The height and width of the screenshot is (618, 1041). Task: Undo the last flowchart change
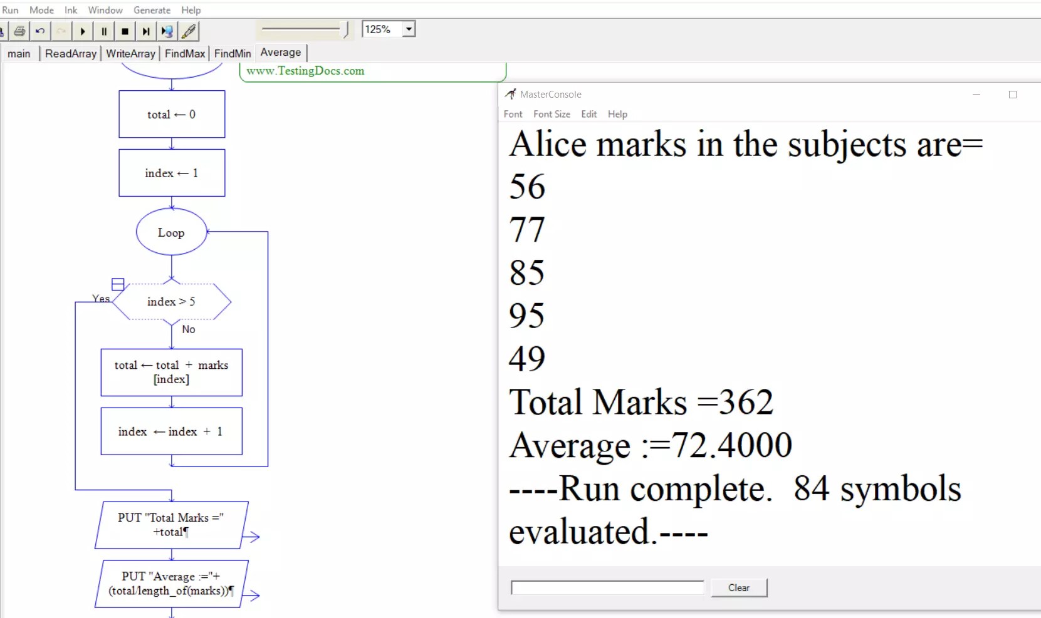point(39,31)
